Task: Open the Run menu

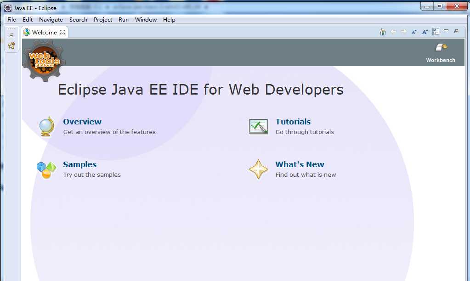Action: [x=124, y=19]
